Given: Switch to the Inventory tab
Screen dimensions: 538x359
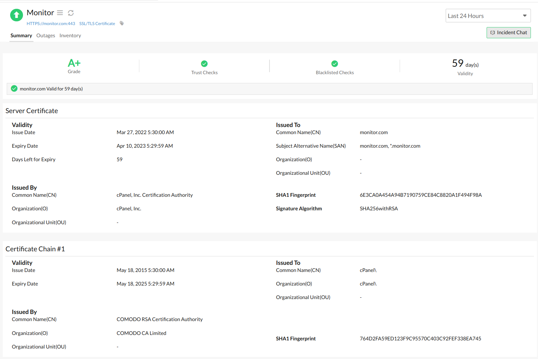Looking at the screenshot, I should click(x=70, y=36).
